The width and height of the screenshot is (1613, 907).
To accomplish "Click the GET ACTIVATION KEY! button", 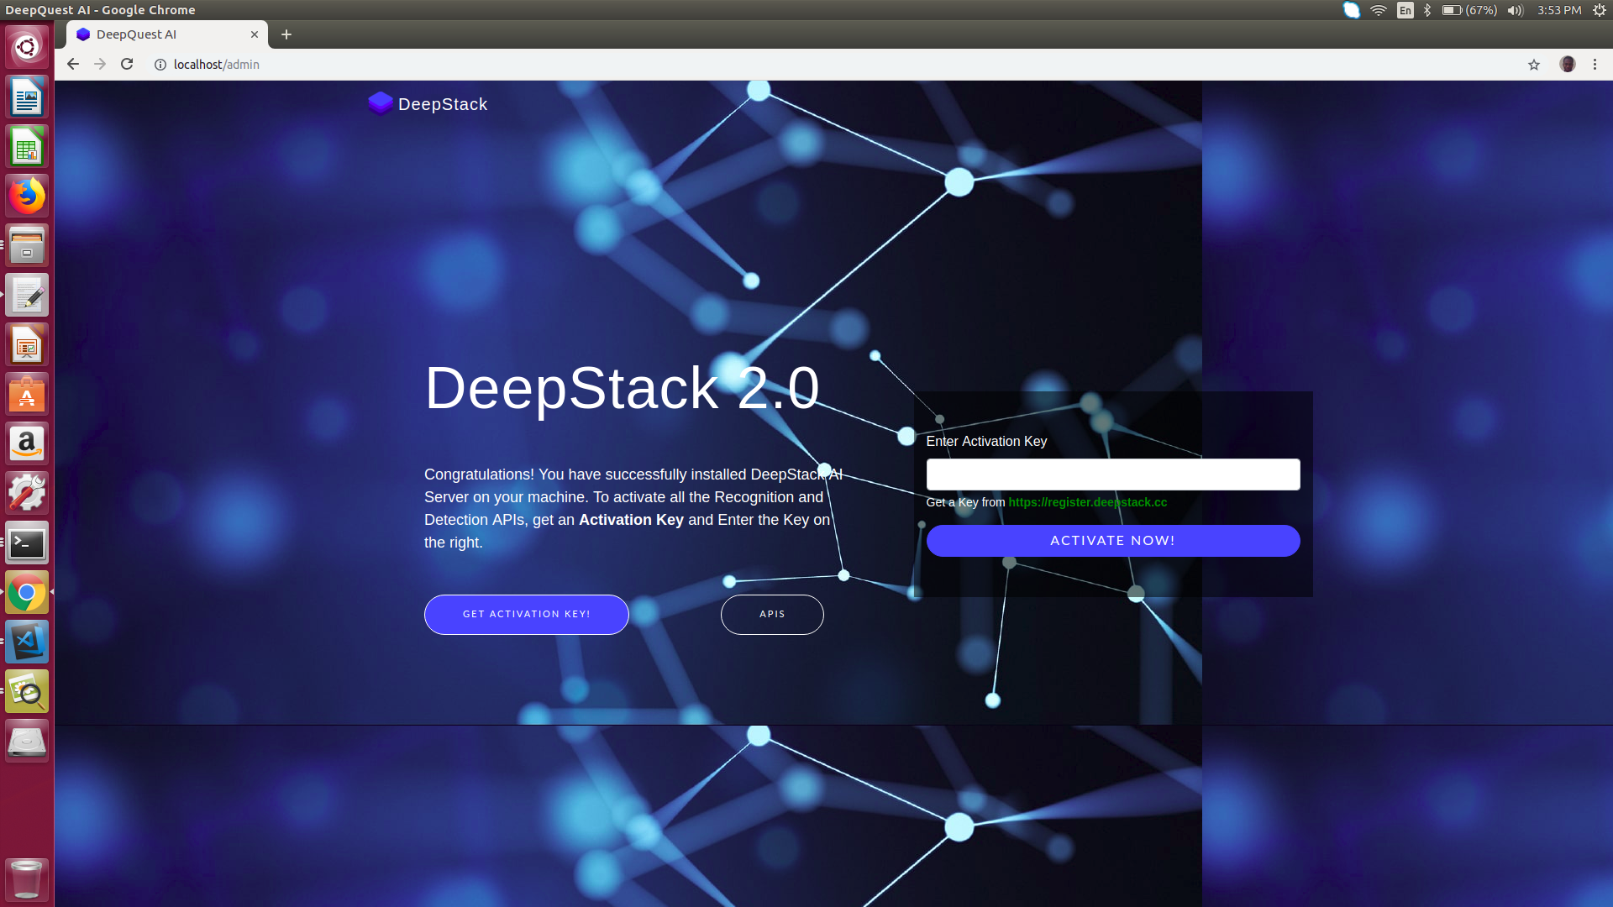I will [526, 614].
